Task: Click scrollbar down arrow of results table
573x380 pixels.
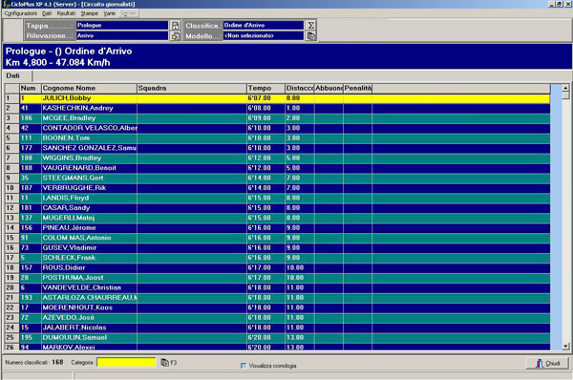Action: tap(565, 346)
